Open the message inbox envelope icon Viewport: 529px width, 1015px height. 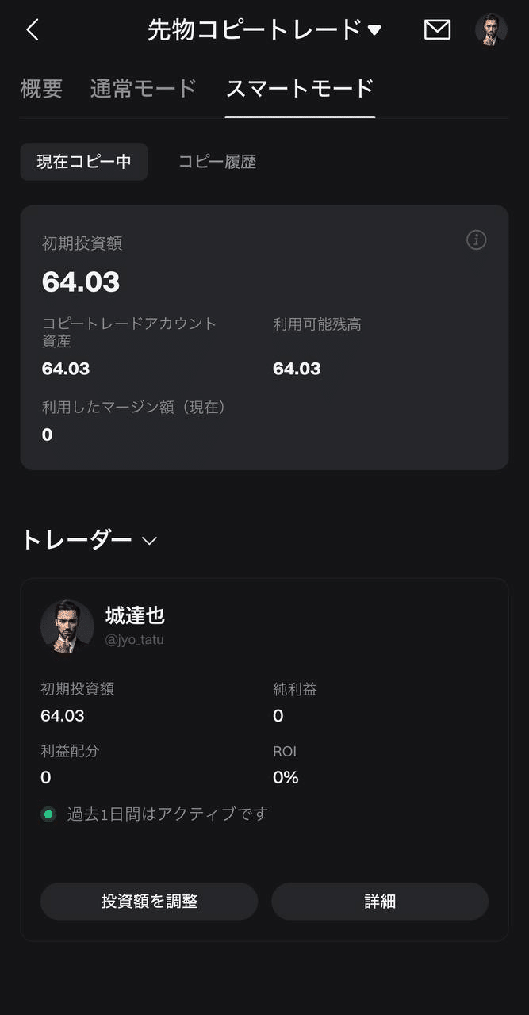[x=437, y=29]
